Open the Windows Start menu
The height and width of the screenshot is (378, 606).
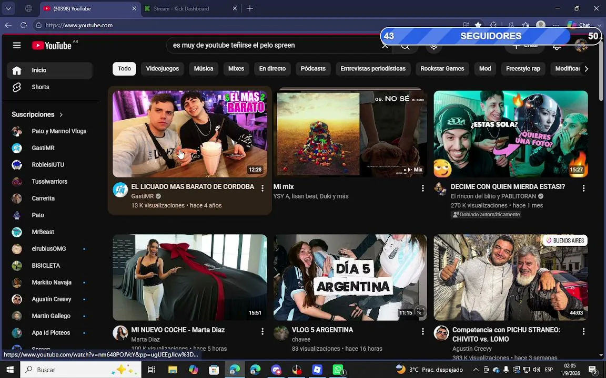(x=9, y=370)
